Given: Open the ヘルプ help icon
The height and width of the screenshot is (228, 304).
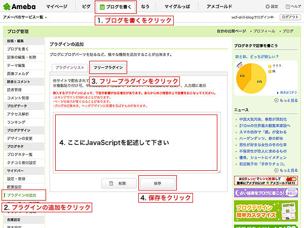Looking at the screenshot, I should click(x=288, y=7).
